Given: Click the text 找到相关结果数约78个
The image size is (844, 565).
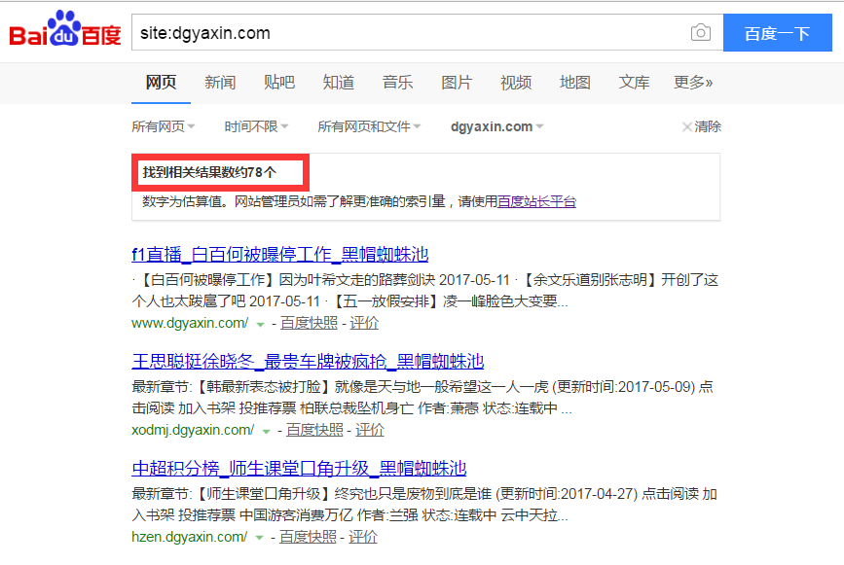Looking at the screenshot, I should point(209,172).
